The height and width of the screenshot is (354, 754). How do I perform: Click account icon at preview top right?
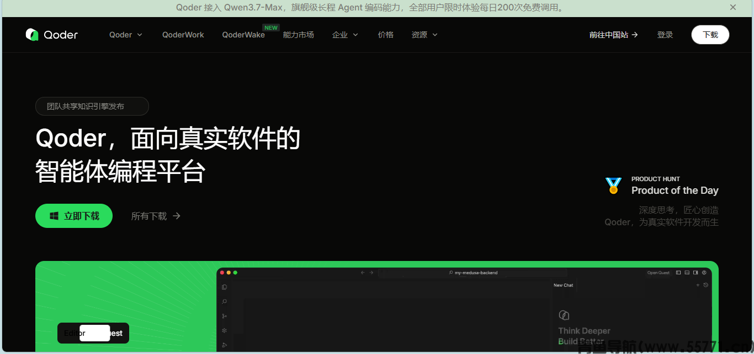[704, 273]
